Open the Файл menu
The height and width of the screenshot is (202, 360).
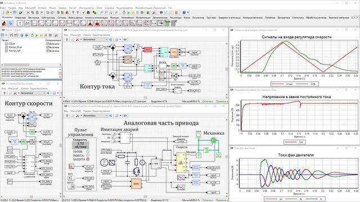coord(3,8)
